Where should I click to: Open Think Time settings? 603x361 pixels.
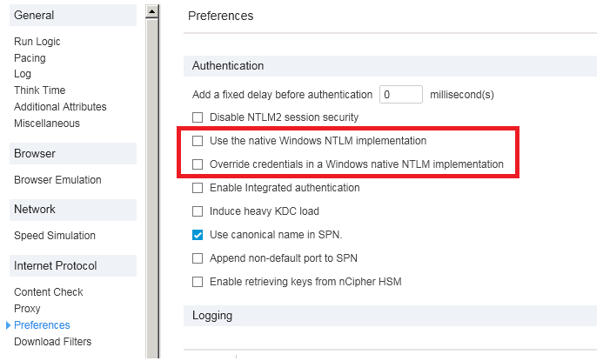click(40, 90)
